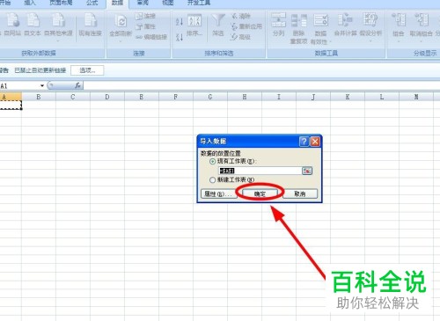Select the 数据 (Data) tab
The width and height of the screenshot is (440, 321).
117,4
